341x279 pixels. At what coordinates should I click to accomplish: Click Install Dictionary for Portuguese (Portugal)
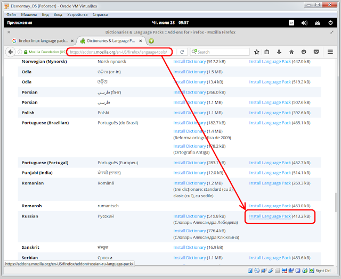[x=190, y=163]
